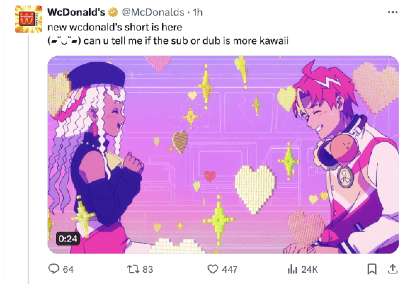The image size is (405, 284).
Task: Open the @McDonalds handle link
Action: pyautogui.click(x=153, y=12)
